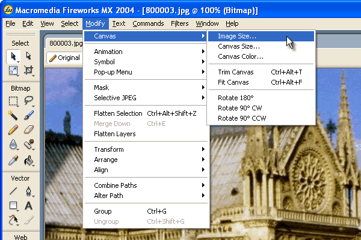Select the Eraser tool

(28, 130)
